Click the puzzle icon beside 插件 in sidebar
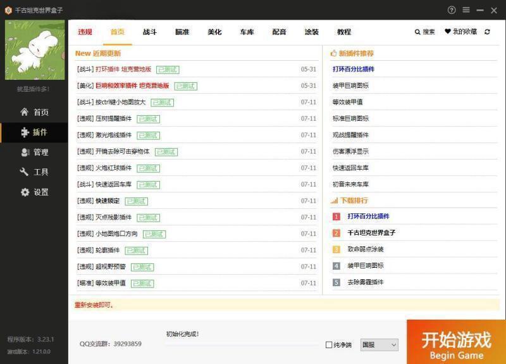This screenshot has height=364, width=506. [x=25, y=132]
